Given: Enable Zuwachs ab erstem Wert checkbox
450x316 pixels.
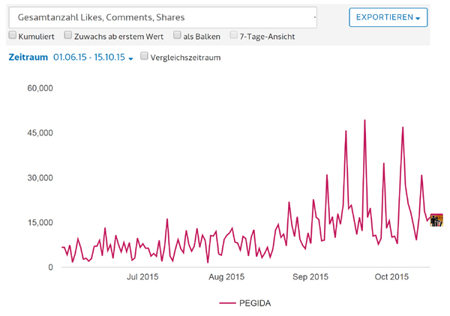Looking at the screenshot, I should [x=68, y=35].
